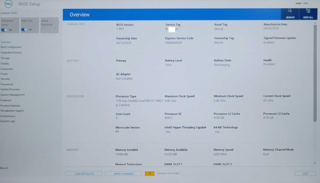Viewport: 320px width, 183px height.
Task: Click the Express Service Code value
Action: click(174, 43)
